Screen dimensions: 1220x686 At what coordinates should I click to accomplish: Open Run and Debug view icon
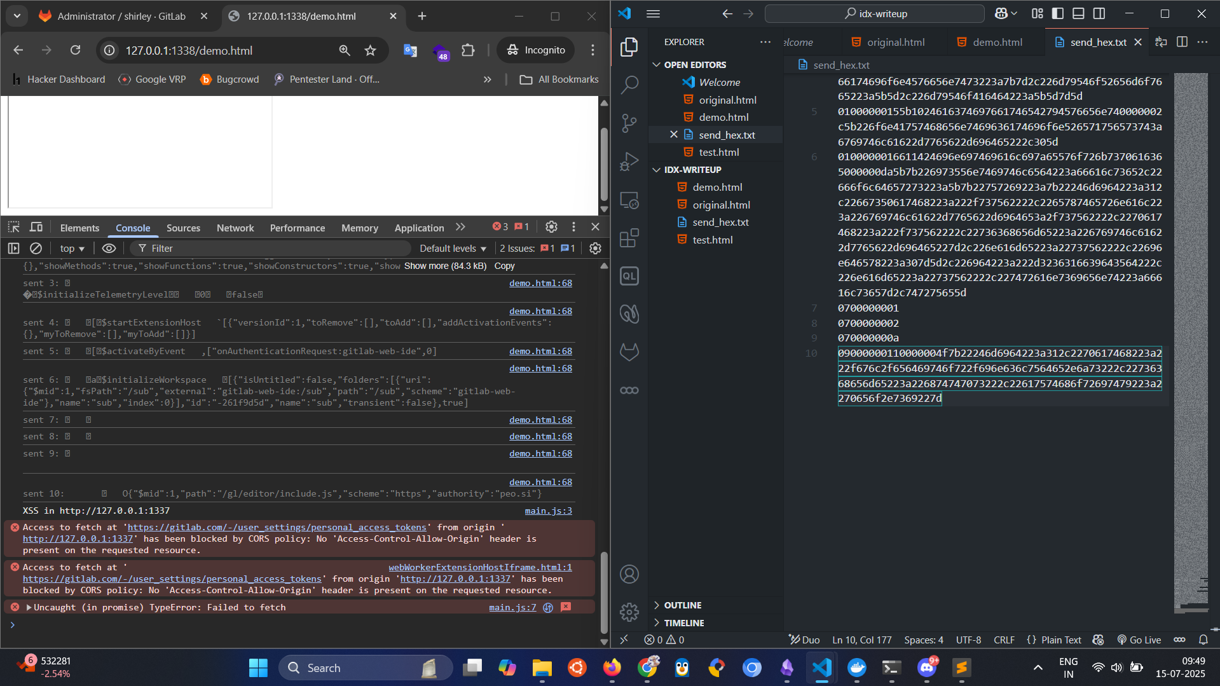point(629,161)
